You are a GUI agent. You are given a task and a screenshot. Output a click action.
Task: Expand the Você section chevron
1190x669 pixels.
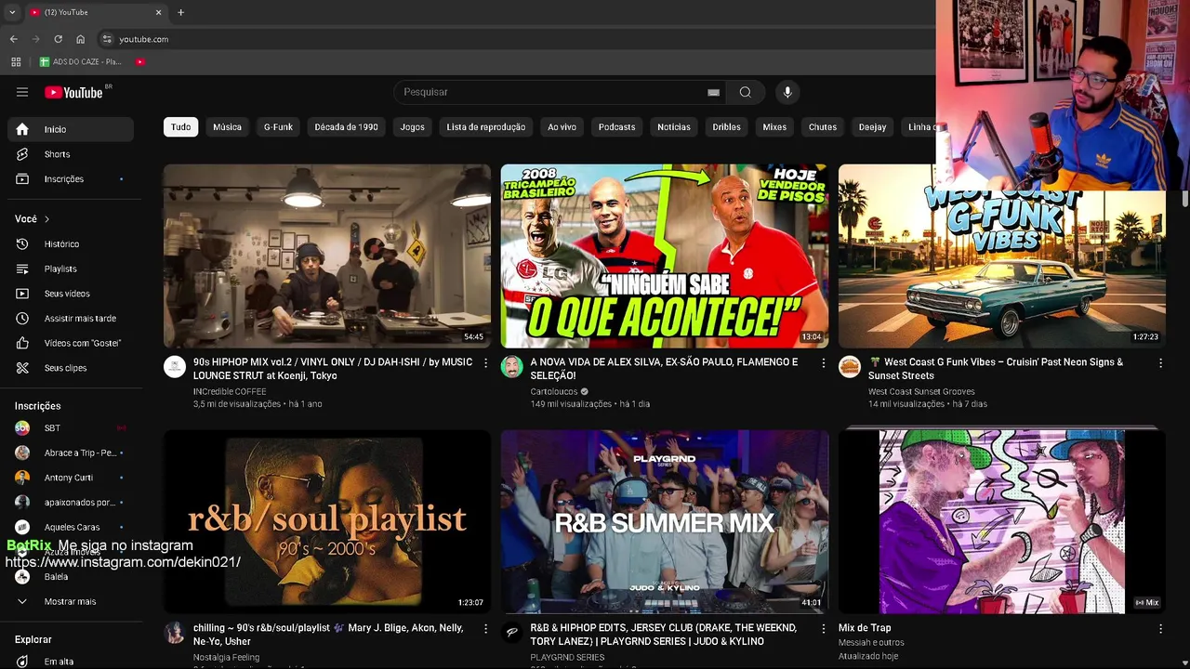click(46, 219)
